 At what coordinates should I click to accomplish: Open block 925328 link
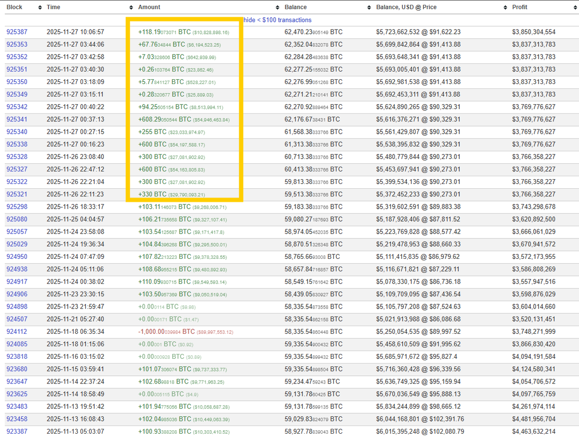[17, 157]
